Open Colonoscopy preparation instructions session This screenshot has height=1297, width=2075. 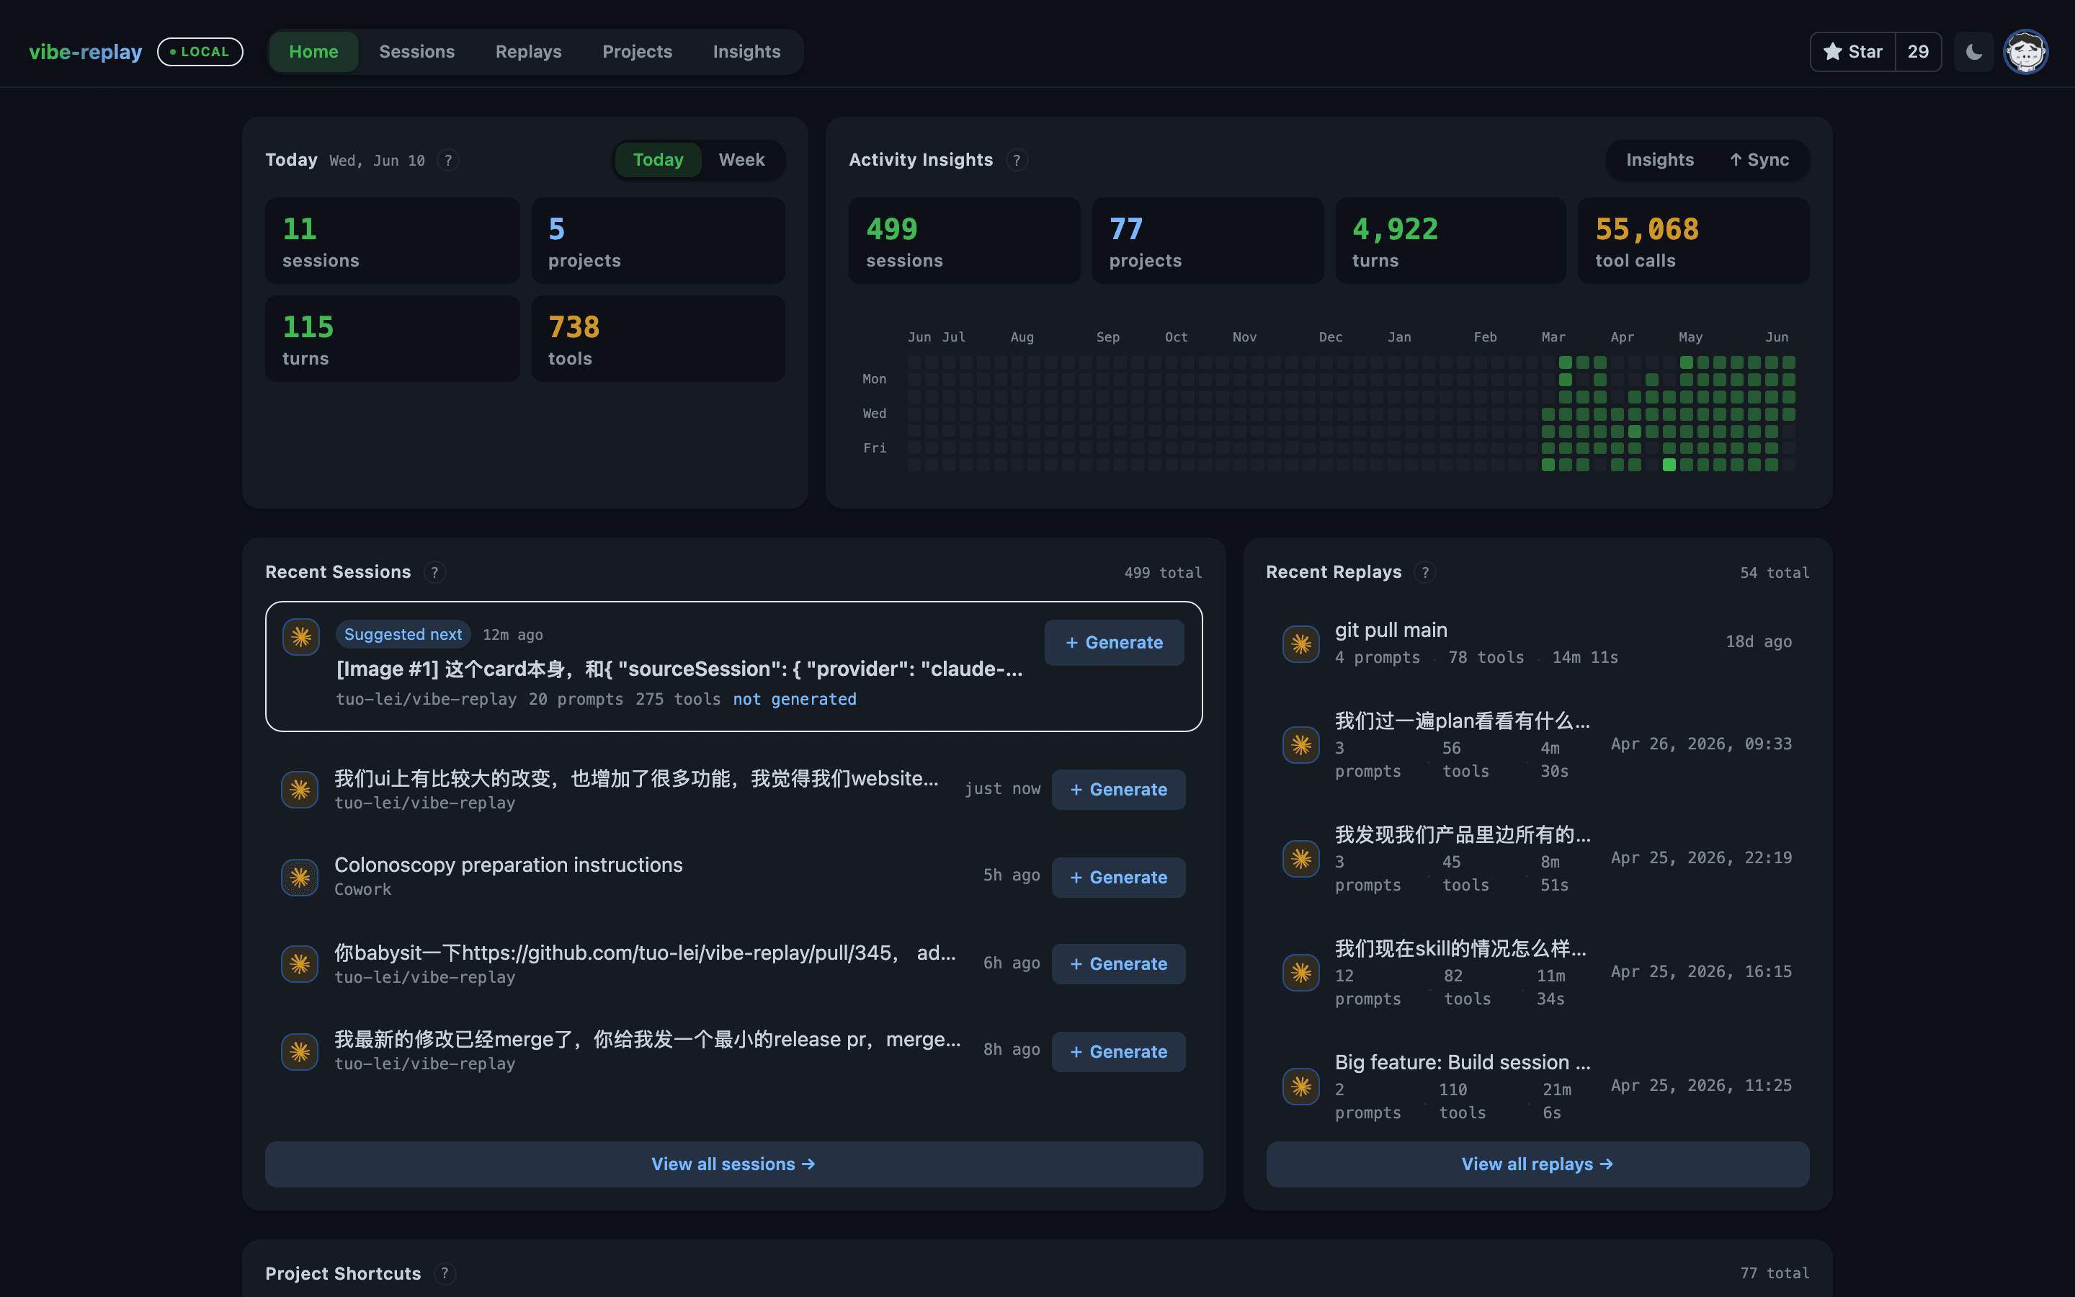[509, 865]
